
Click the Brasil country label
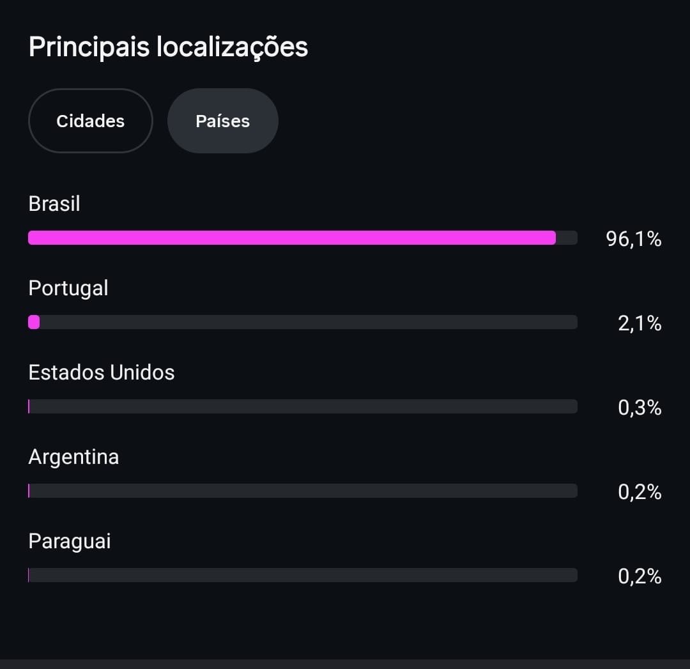(x=54, y=204)
